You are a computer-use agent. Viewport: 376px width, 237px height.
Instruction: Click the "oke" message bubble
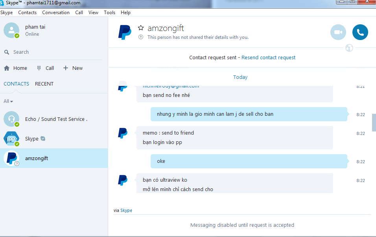point(249,161)
